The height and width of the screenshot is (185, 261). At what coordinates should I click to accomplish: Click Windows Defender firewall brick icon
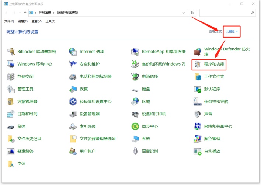click(x=198, y=52)
